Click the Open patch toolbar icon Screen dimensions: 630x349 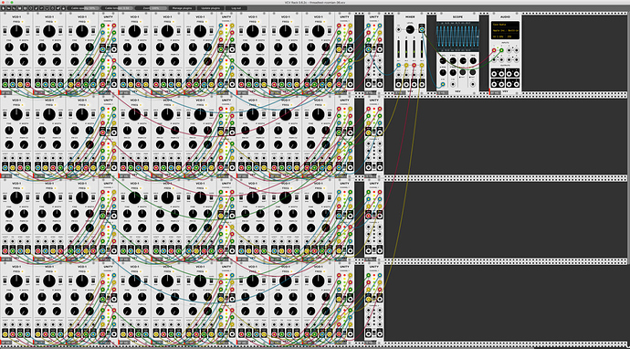pos(8,8)
